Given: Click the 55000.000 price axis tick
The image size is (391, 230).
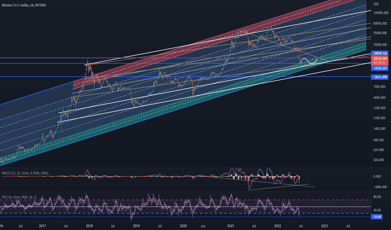Looking at the screenshot, I should point(381,33).
